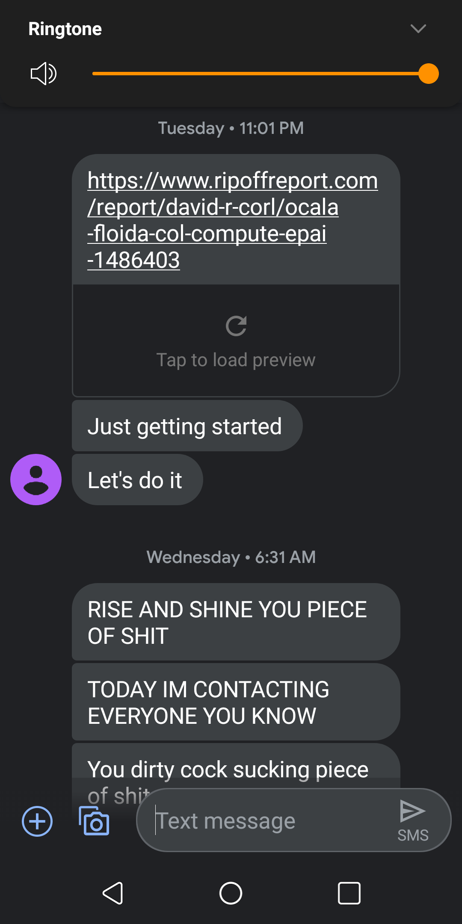Select the "RISE AND SHINE" message bubble
The height and width of the screenshot is (924, 462).
tap(236, 622)
